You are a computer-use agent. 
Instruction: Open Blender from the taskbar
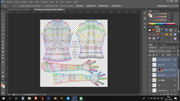(55, 98)
